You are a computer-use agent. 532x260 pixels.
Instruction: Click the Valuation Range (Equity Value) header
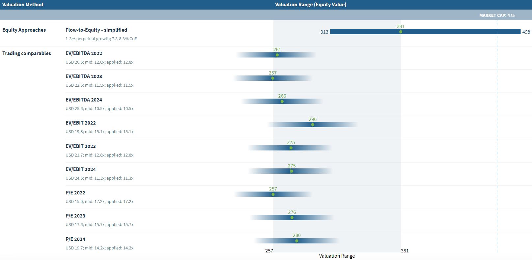pos(310,5)
